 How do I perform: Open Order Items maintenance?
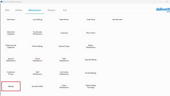tap(11, 20)
